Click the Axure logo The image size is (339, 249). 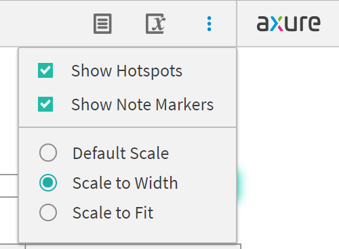tap(288, 23)
